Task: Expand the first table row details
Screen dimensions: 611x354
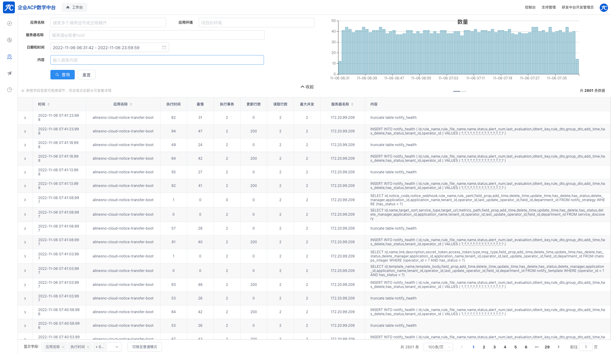Action: click(25, 118)
